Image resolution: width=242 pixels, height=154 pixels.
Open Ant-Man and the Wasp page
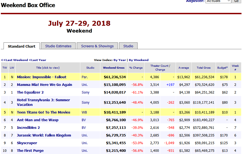tap(38, 120)
